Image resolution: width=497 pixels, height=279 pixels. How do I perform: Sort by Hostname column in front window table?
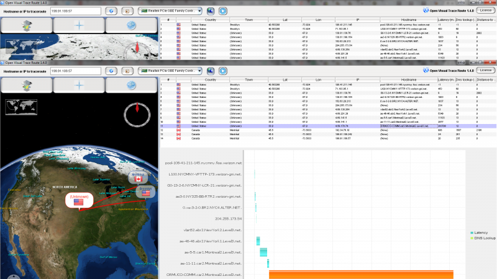click(409, 80)
